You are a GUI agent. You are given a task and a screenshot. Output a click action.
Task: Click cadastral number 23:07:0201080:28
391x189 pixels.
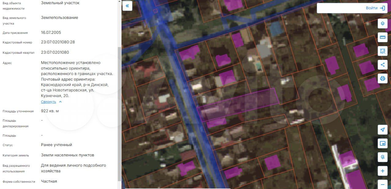point(58,42)
